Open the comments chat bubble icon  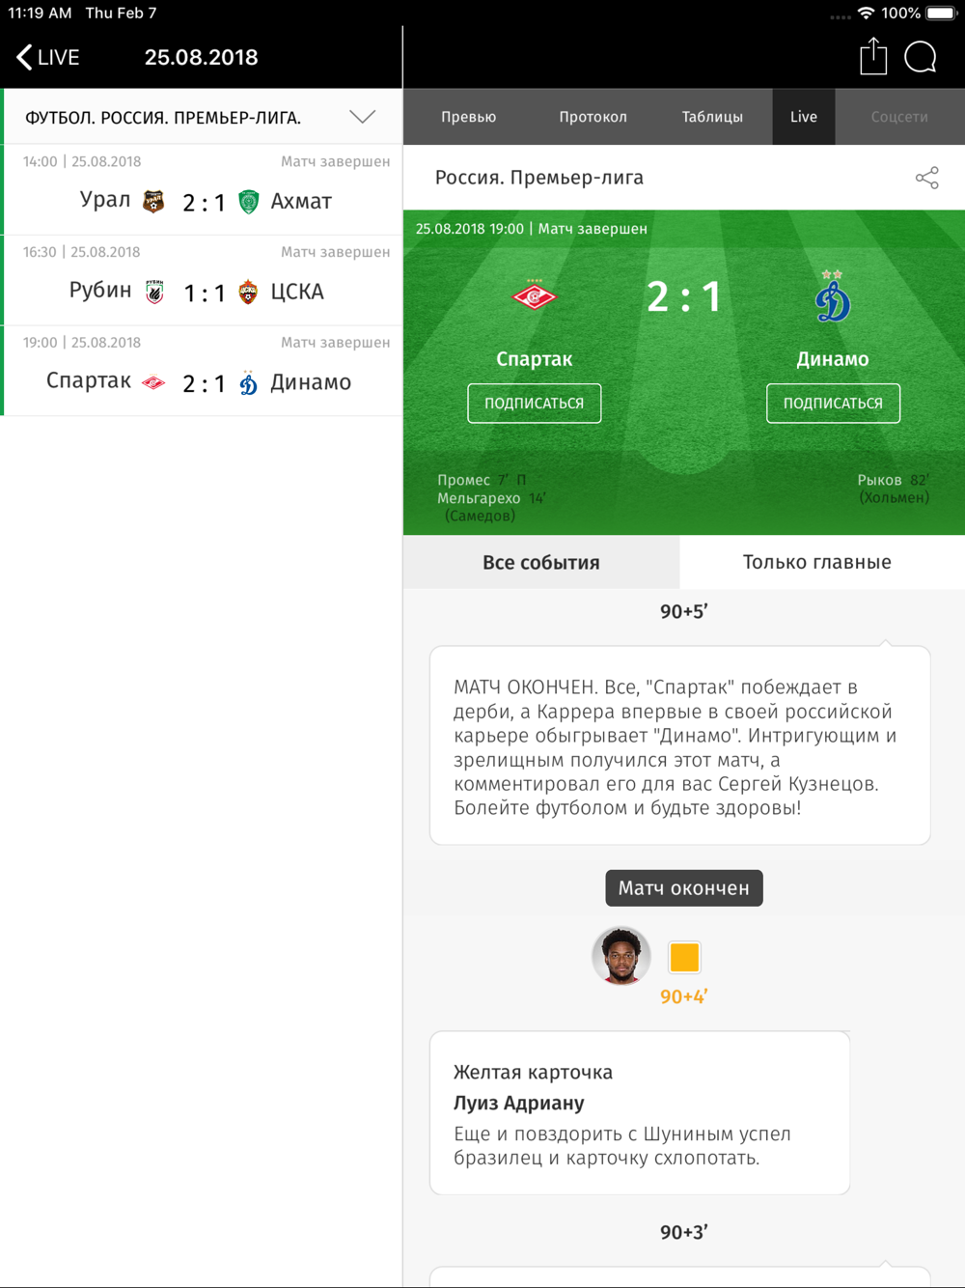921,57
